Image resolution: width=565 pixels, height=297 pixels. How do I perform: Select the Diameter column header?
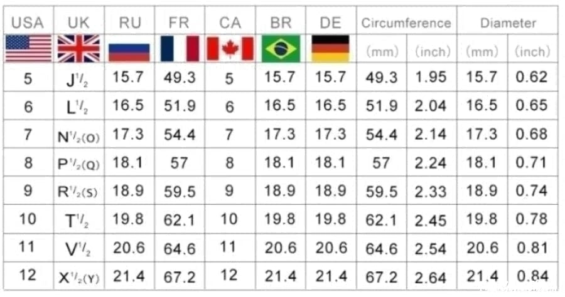point(508,23)
